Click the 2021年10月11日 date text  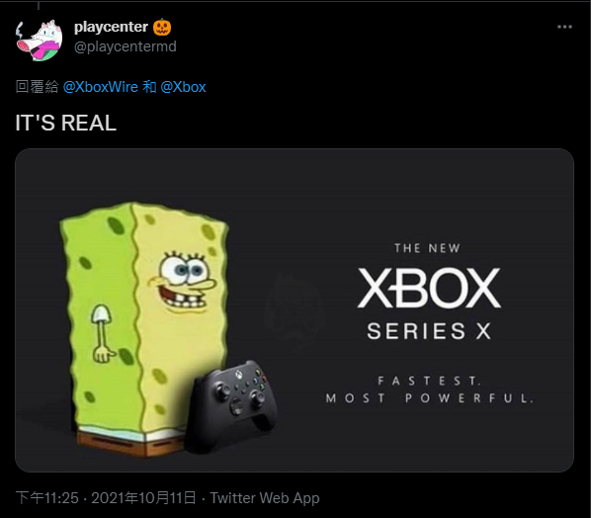(x=144, y=497)
